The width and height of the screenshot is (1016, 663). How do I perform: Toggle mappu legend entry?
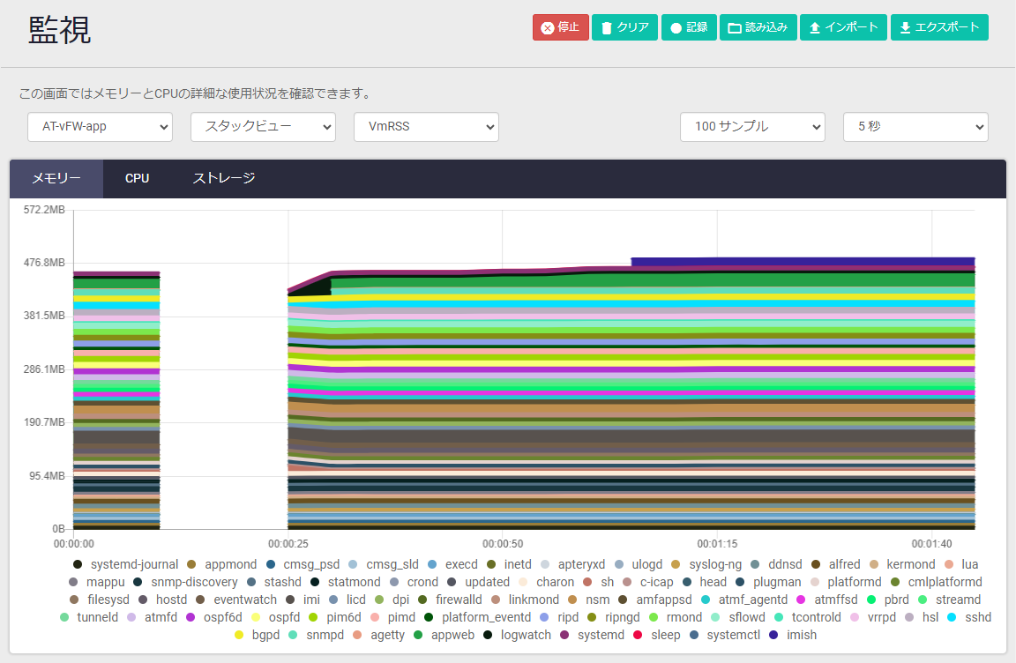[x=96, y=581]
